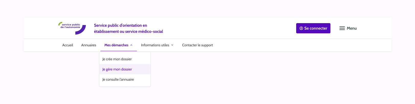415x104 pixels.
Task: Open the hamburger menu icon
Action: (342, 28)
